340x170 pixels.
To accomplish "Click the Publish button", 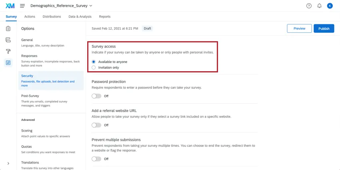I will click(x=324, y=28).
